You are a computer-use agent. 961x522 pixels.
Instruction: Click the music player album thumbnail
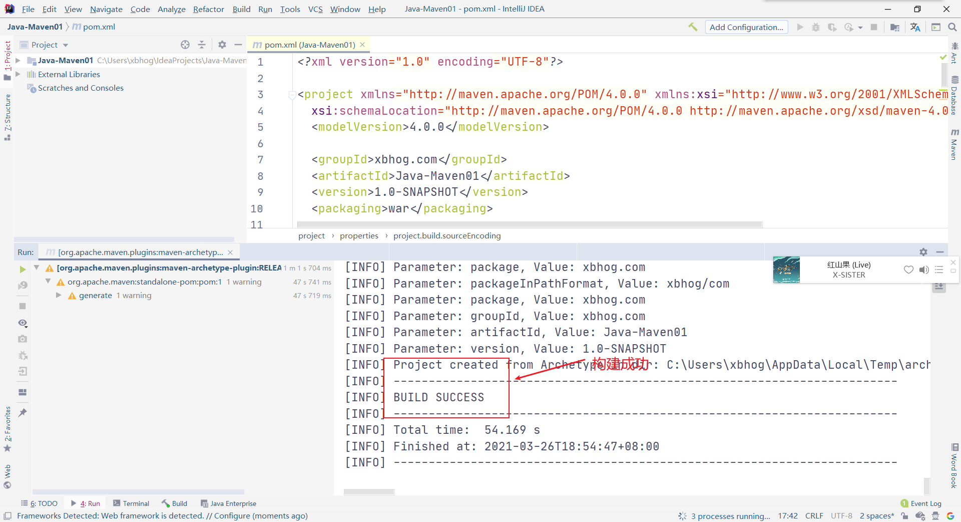(x=786, y=270)
